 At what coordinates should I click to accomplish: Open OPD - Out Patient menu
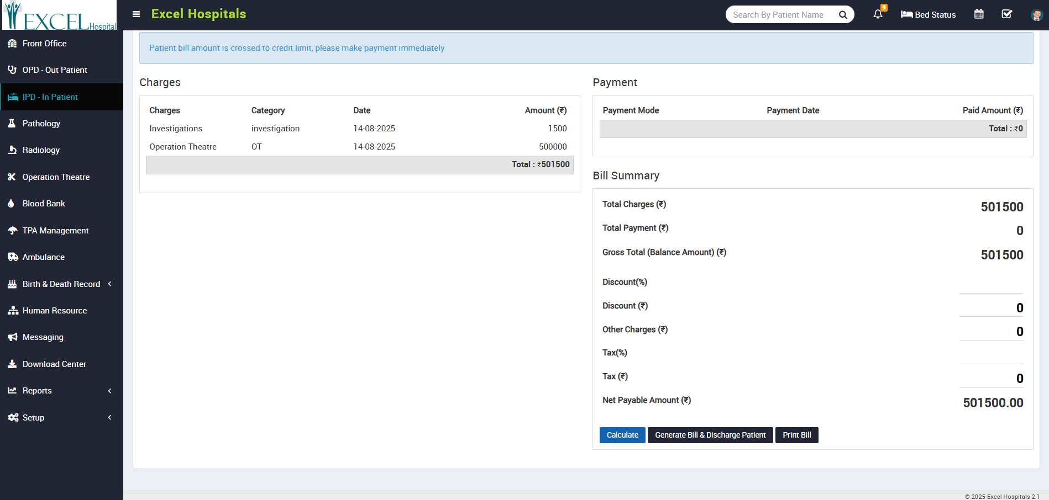point(55,70)
